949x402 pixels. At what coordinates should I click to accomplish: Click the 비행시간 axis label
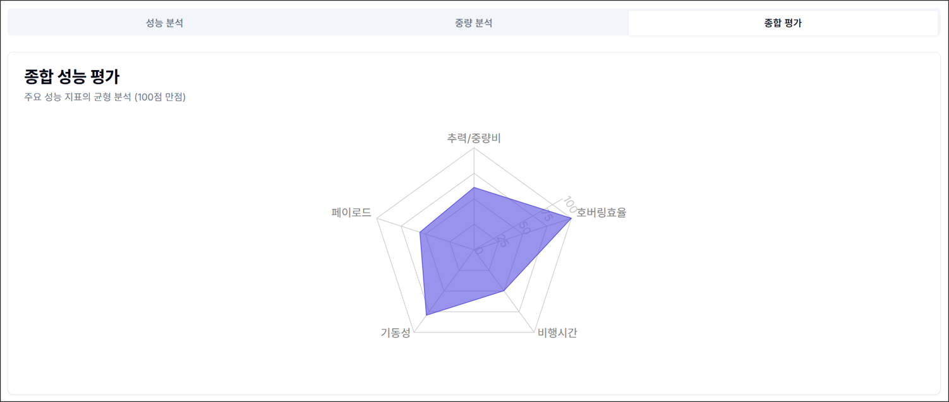pyautogui.click(x=557, y=333)
